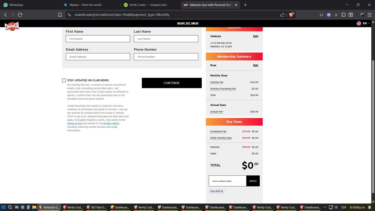Open File Explorer from taskbar
The image size is (375, 211).
tap(34, 207)
